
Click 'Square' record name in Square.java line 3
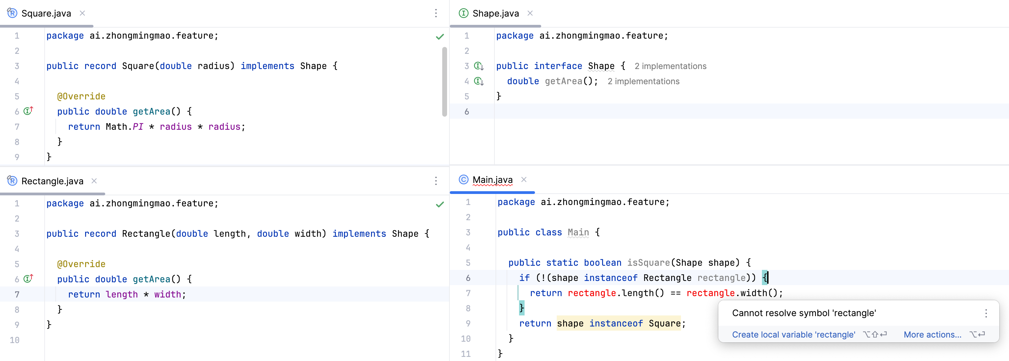[138, 66]
